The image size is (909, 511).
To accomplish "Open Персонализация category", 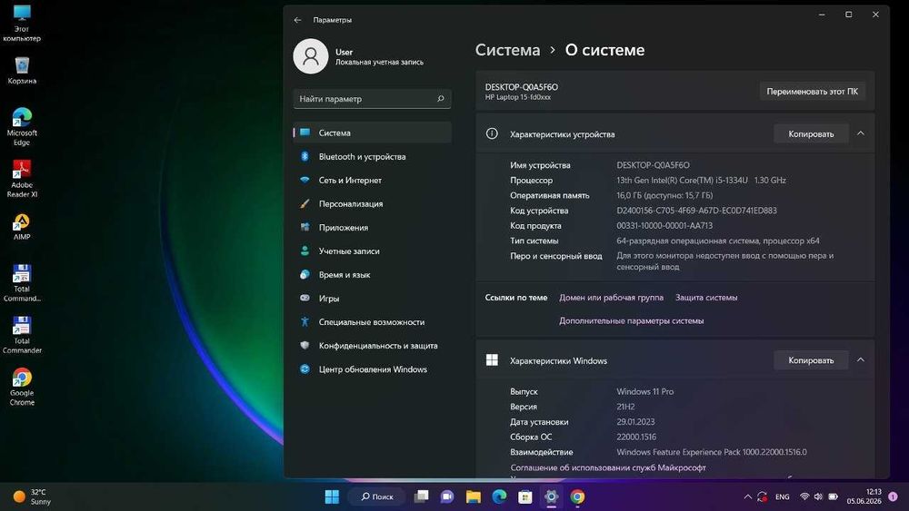I will point(372,203).
